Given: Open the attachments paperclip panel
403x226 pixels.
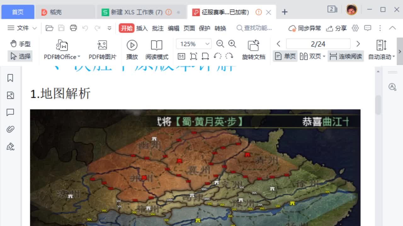Looking at the screenshot, I should pos(10,129).
